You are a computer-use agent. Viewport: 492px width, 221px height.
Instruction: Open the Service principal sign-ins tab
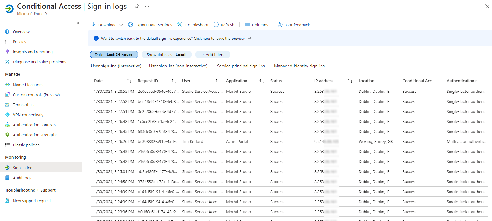pos(241,66)
